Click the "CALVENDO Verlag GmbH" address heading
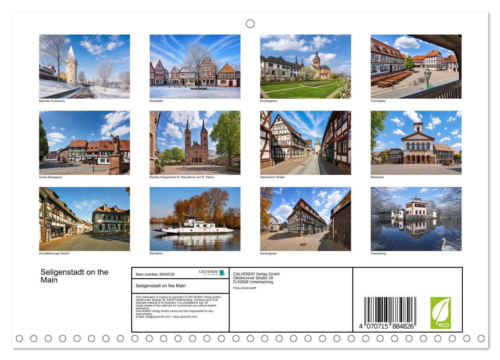Screen dimensions: 500x360 (x=256, y=274)
